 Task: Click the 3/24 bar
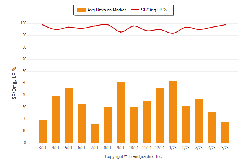[42, 131]
